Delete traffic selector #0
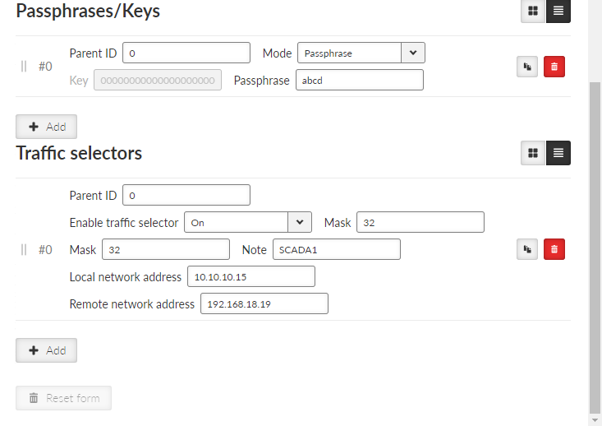The image size is (602, 426). (554, 249)
